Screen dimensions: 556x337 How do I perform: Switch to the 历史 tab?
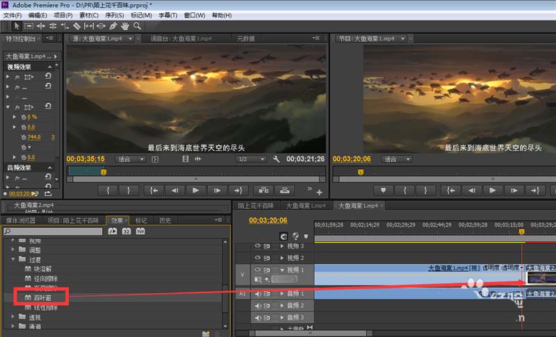coord(165,220)
